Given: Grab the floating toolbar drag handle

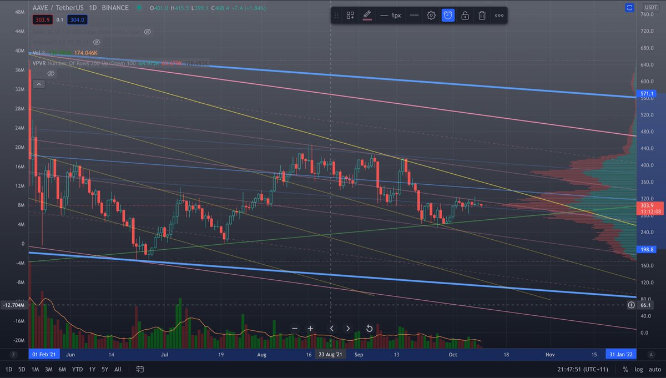Looking at the screenshot, I should 337,16.
